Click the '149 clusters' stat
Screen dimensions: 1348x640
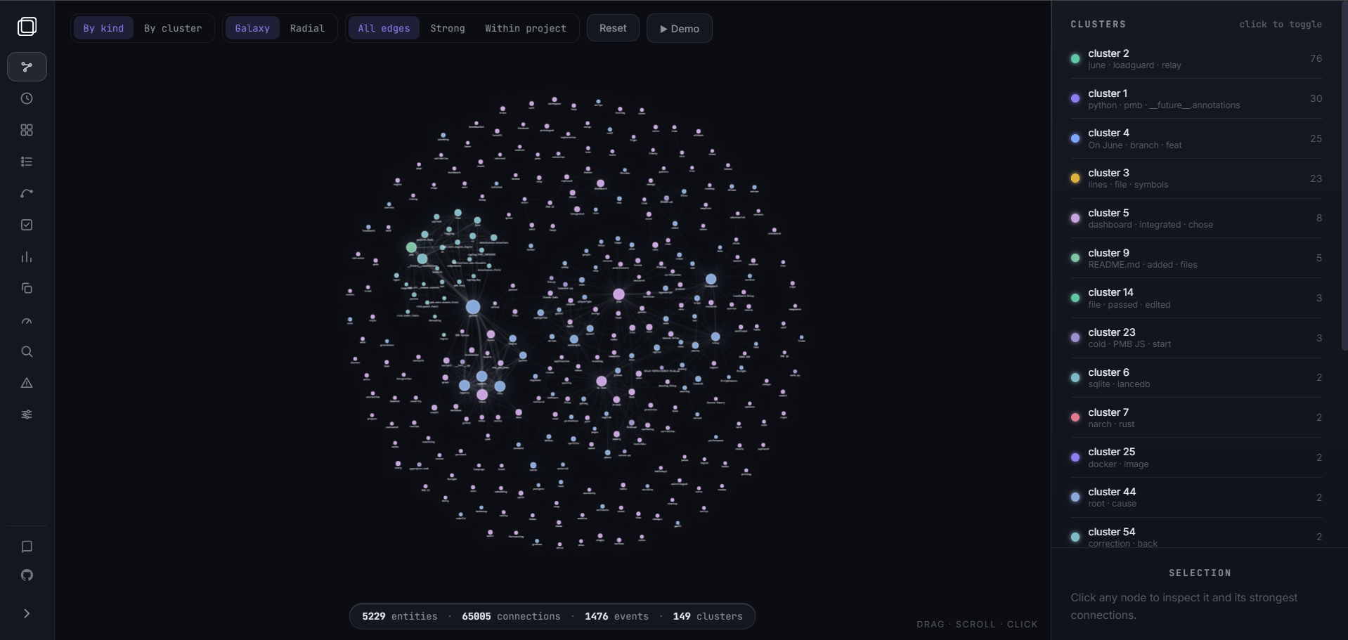click(708, 616)
